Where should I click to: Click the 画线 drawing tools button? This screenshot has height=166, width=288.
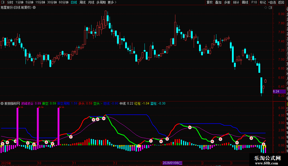click(x=245, y=3)
